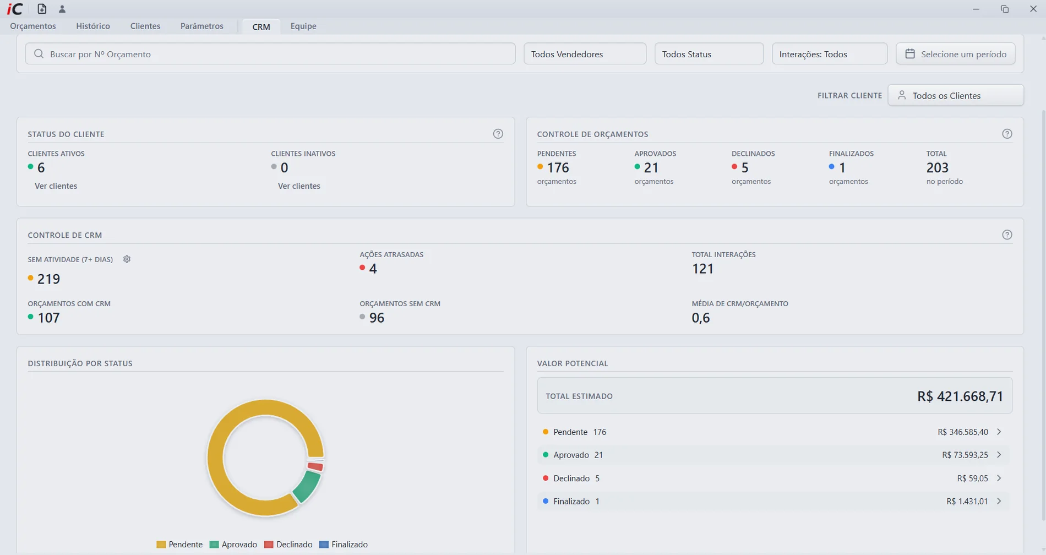Click the new document icon in title bar
The height and width of the screenshot is (555, 1046).
(x=42, y=9)
